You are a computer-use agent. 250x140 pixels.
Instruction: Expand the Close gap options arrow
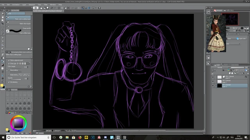coord(30,63)
